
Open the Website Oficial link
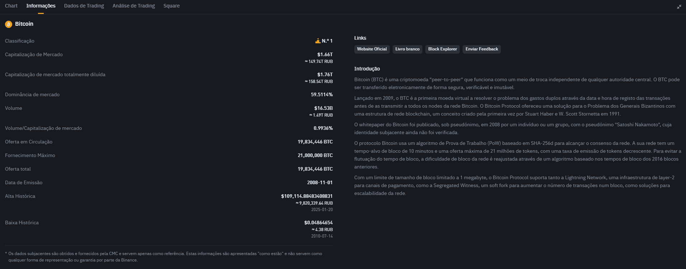[x=372, y=49]
